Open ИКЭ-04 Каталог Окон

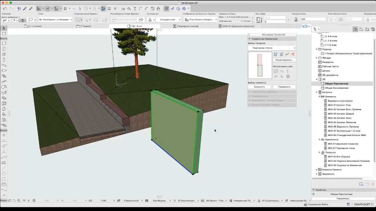(x=340, y=118)
